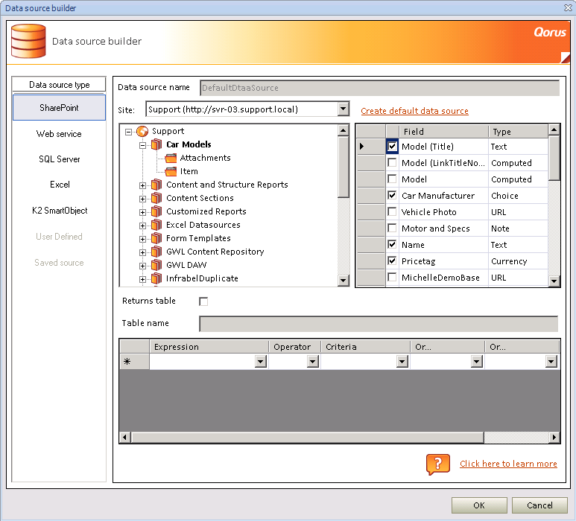
Task: Open the Expression column dropdown
Action: point(261,362)
